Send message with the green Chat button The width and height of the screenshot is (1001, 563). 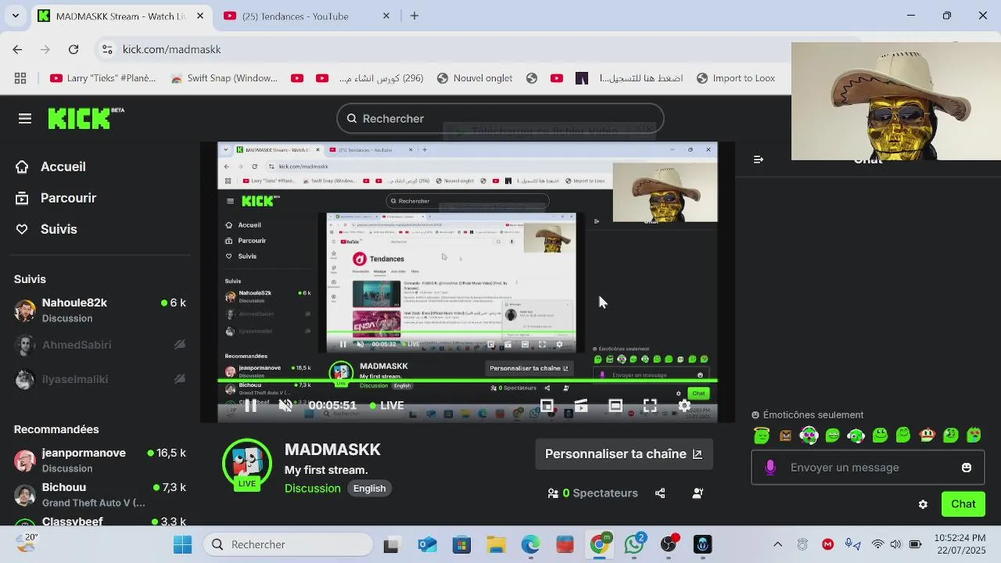coord(963,504)
